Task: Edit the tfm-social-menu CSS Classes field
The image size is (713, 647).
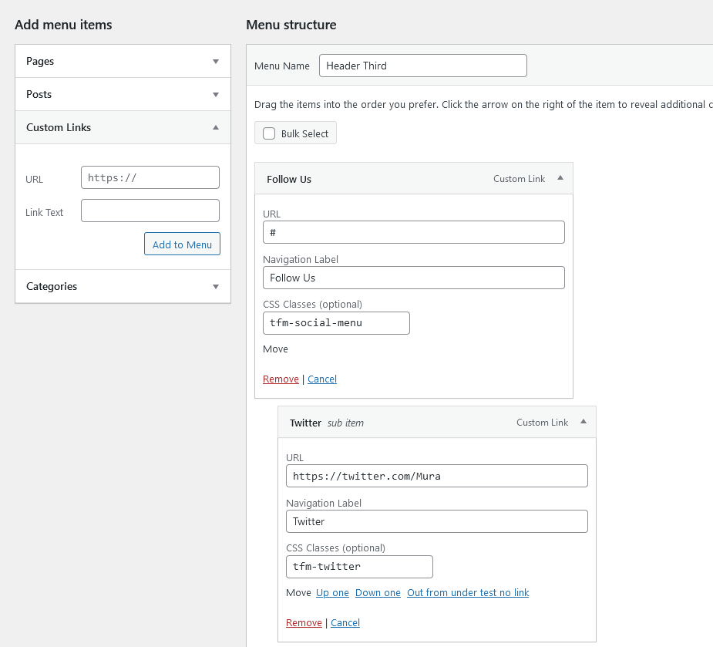Action: click(x=336, y=323)
